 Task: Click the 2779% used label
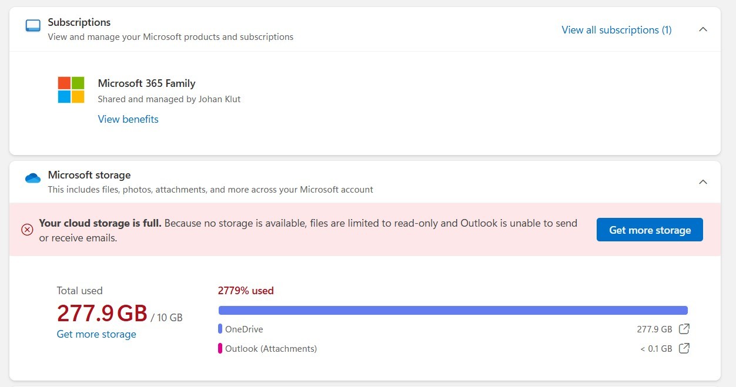[x=246, y=291]
